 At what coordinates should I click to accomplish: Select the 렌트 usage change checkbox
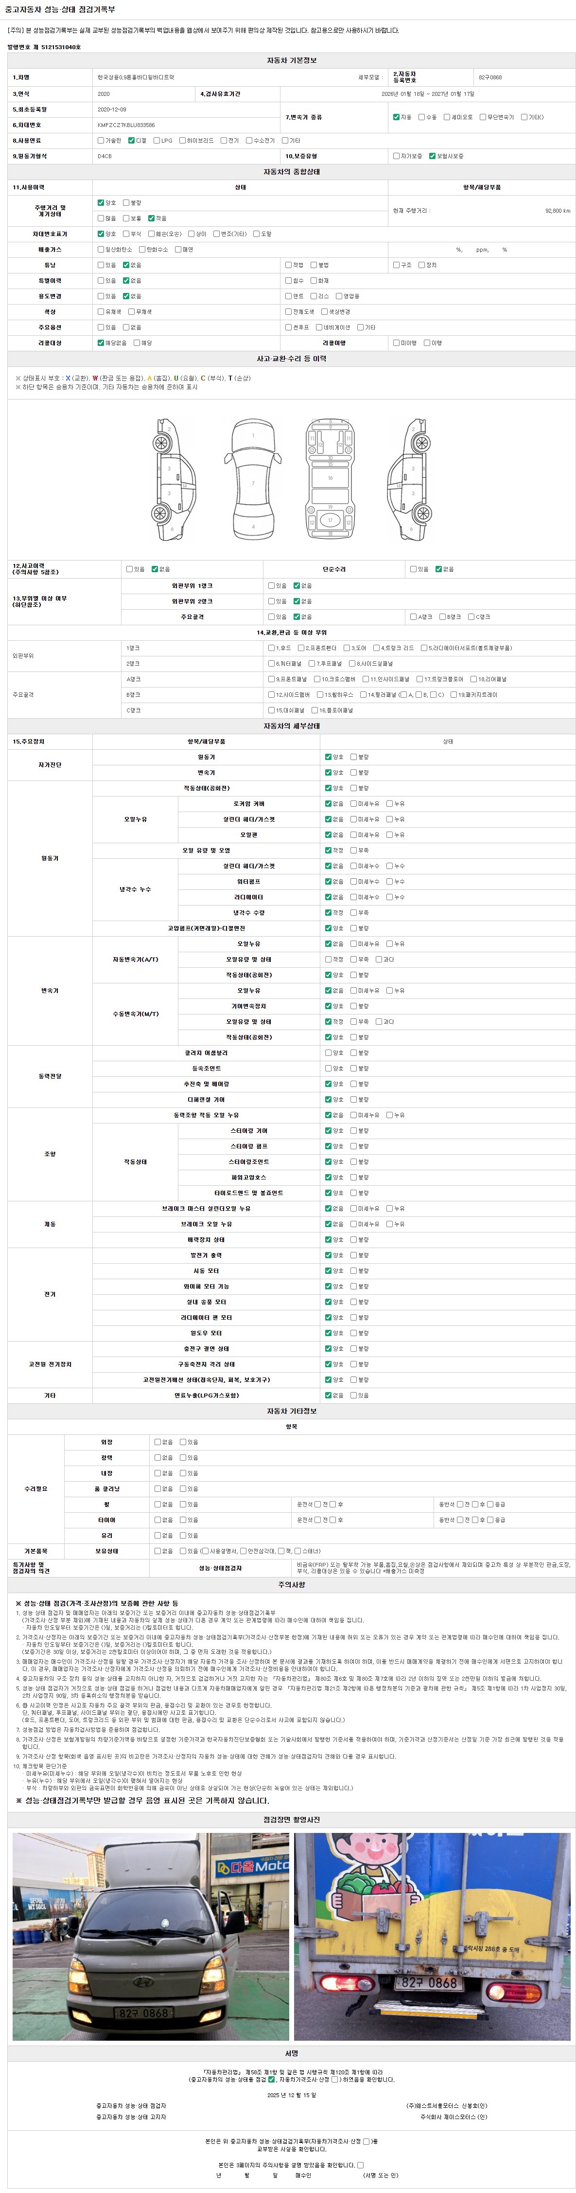click(288, 296)
